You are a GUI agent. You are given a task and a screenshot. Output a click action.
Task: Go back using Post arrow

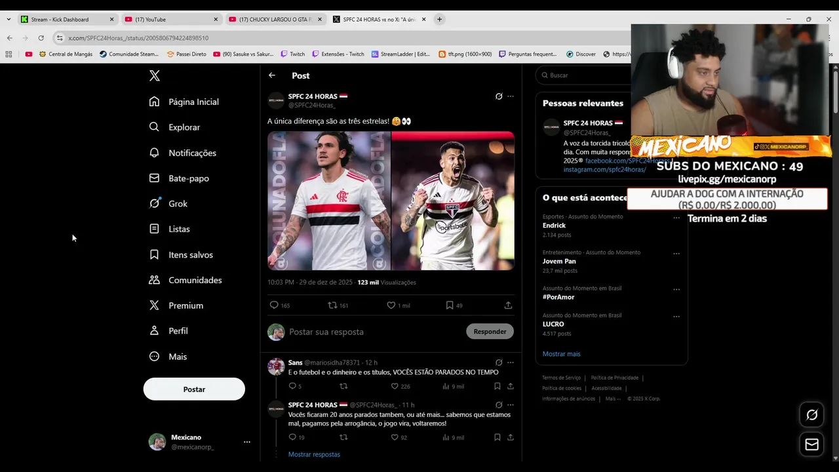click(x=272, y=75)
